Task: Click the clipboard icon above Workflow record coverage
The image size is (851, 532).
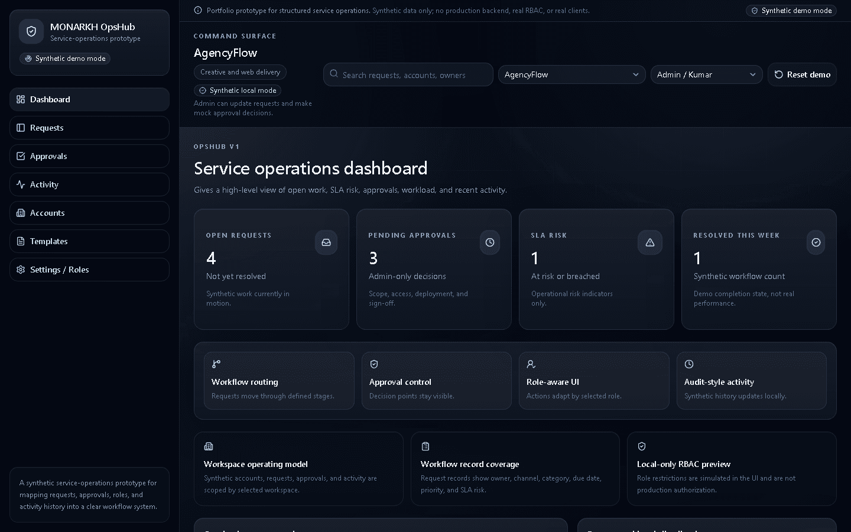Action: coord(425,446)
